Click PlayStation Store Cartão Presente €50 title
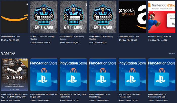The image size is (177, 103). tap(100, 96)
